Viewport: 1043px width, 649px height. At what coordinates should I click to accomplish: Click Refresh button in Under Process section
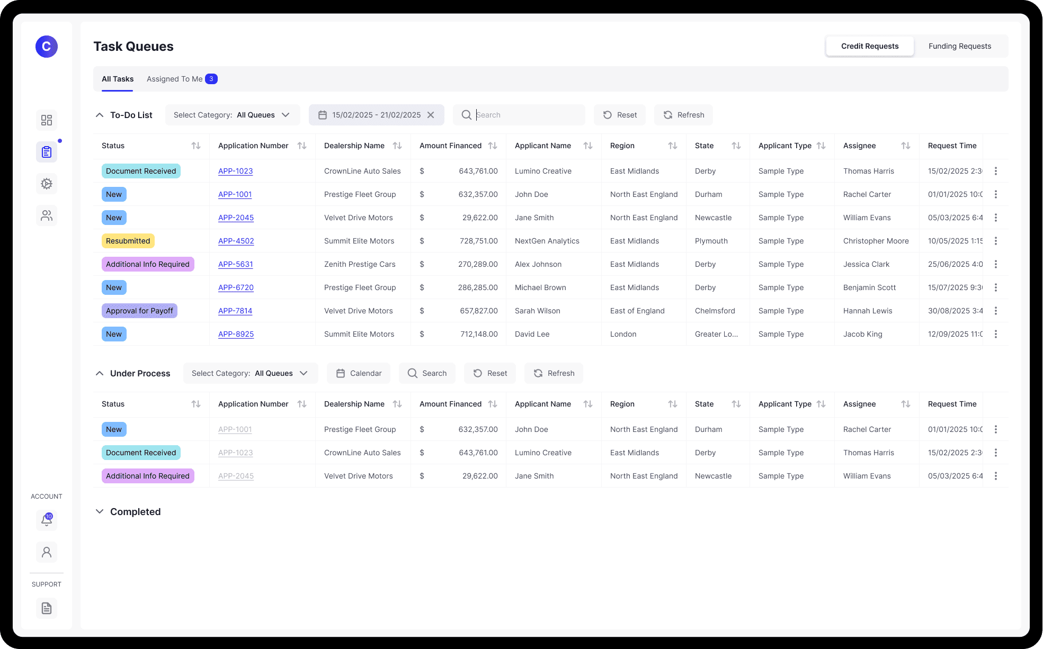pos(554,373)
